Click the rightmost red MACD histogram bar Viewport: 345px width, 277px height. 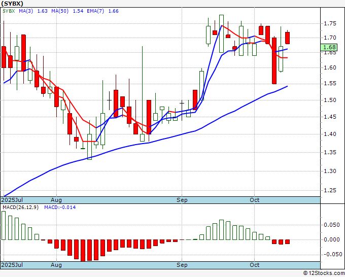pos(287,242)
